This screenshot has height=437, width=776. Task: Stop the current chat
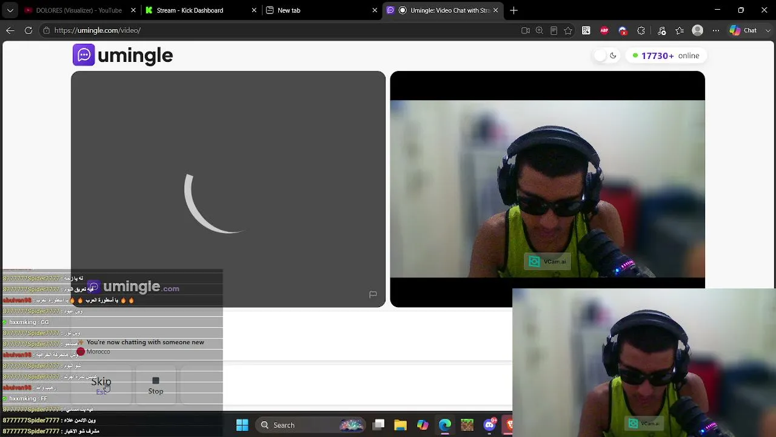[156, 385]
